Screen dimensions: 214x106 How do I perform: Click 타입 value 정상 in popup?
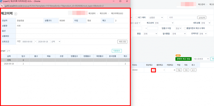coord(89,21)
